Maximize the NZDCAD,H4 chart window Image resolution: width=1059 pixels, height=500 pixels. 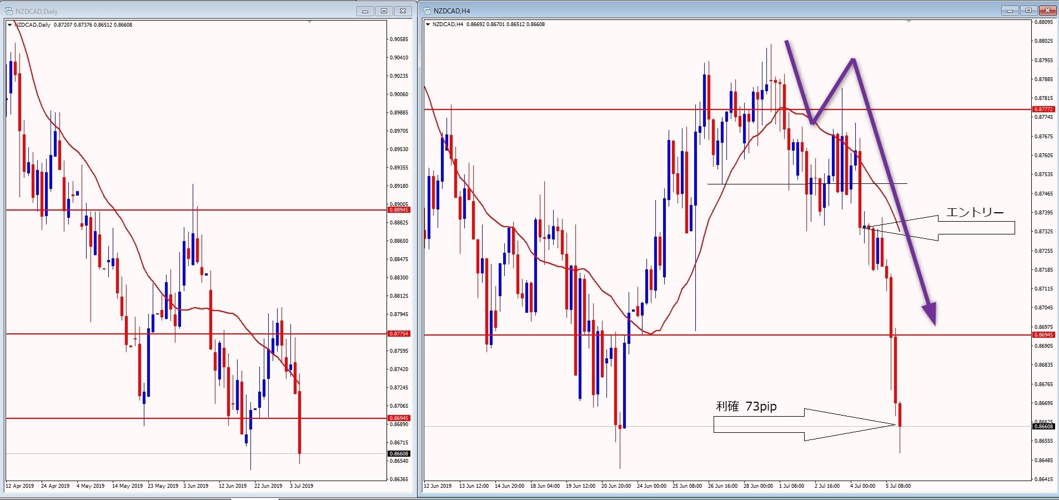coord(1028,11)
